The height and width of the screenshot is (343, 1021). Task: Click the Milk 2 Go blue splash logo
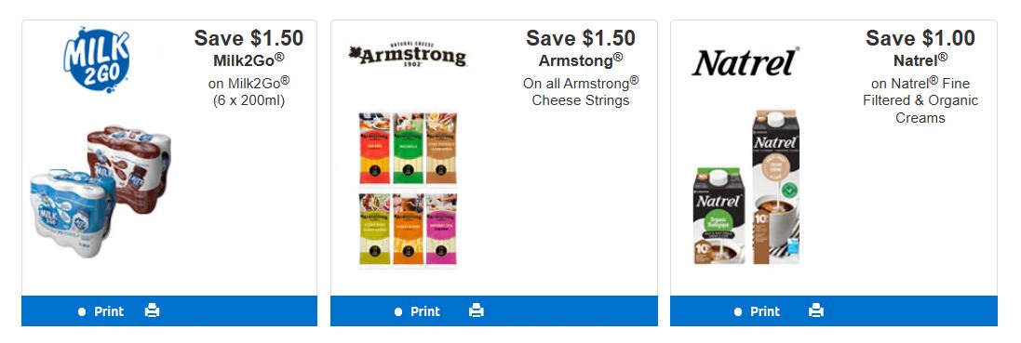tap(97, 59)
